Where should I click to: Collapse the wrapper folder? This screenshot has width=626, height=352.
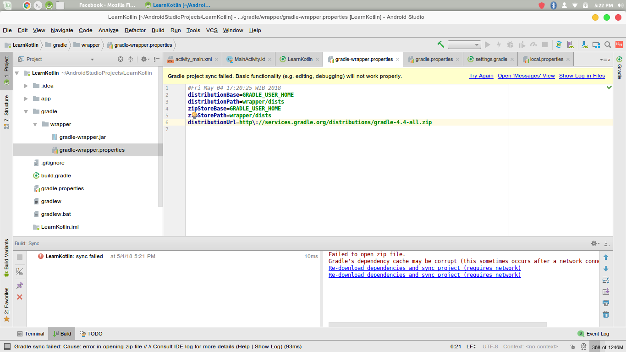35,124
